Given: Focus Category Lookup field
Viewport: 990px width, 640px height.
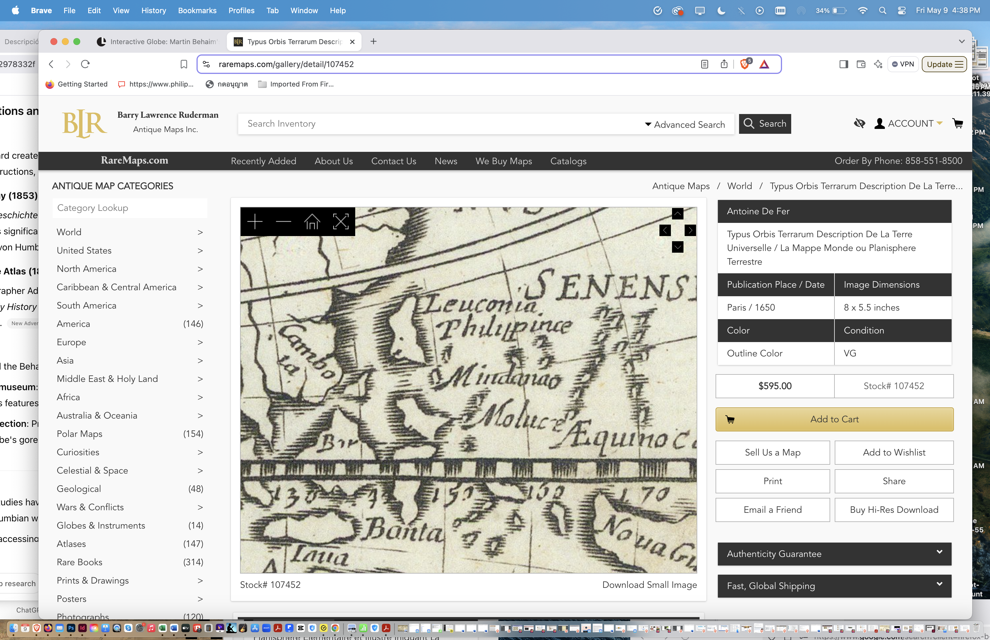Looking at the screenshot, I should (x=129, y=208).
